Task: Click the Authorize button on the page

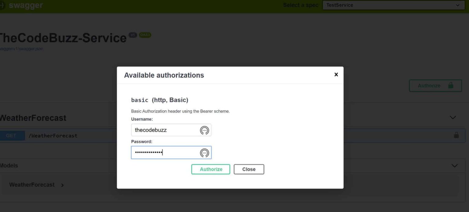Action: click(435, 86)
